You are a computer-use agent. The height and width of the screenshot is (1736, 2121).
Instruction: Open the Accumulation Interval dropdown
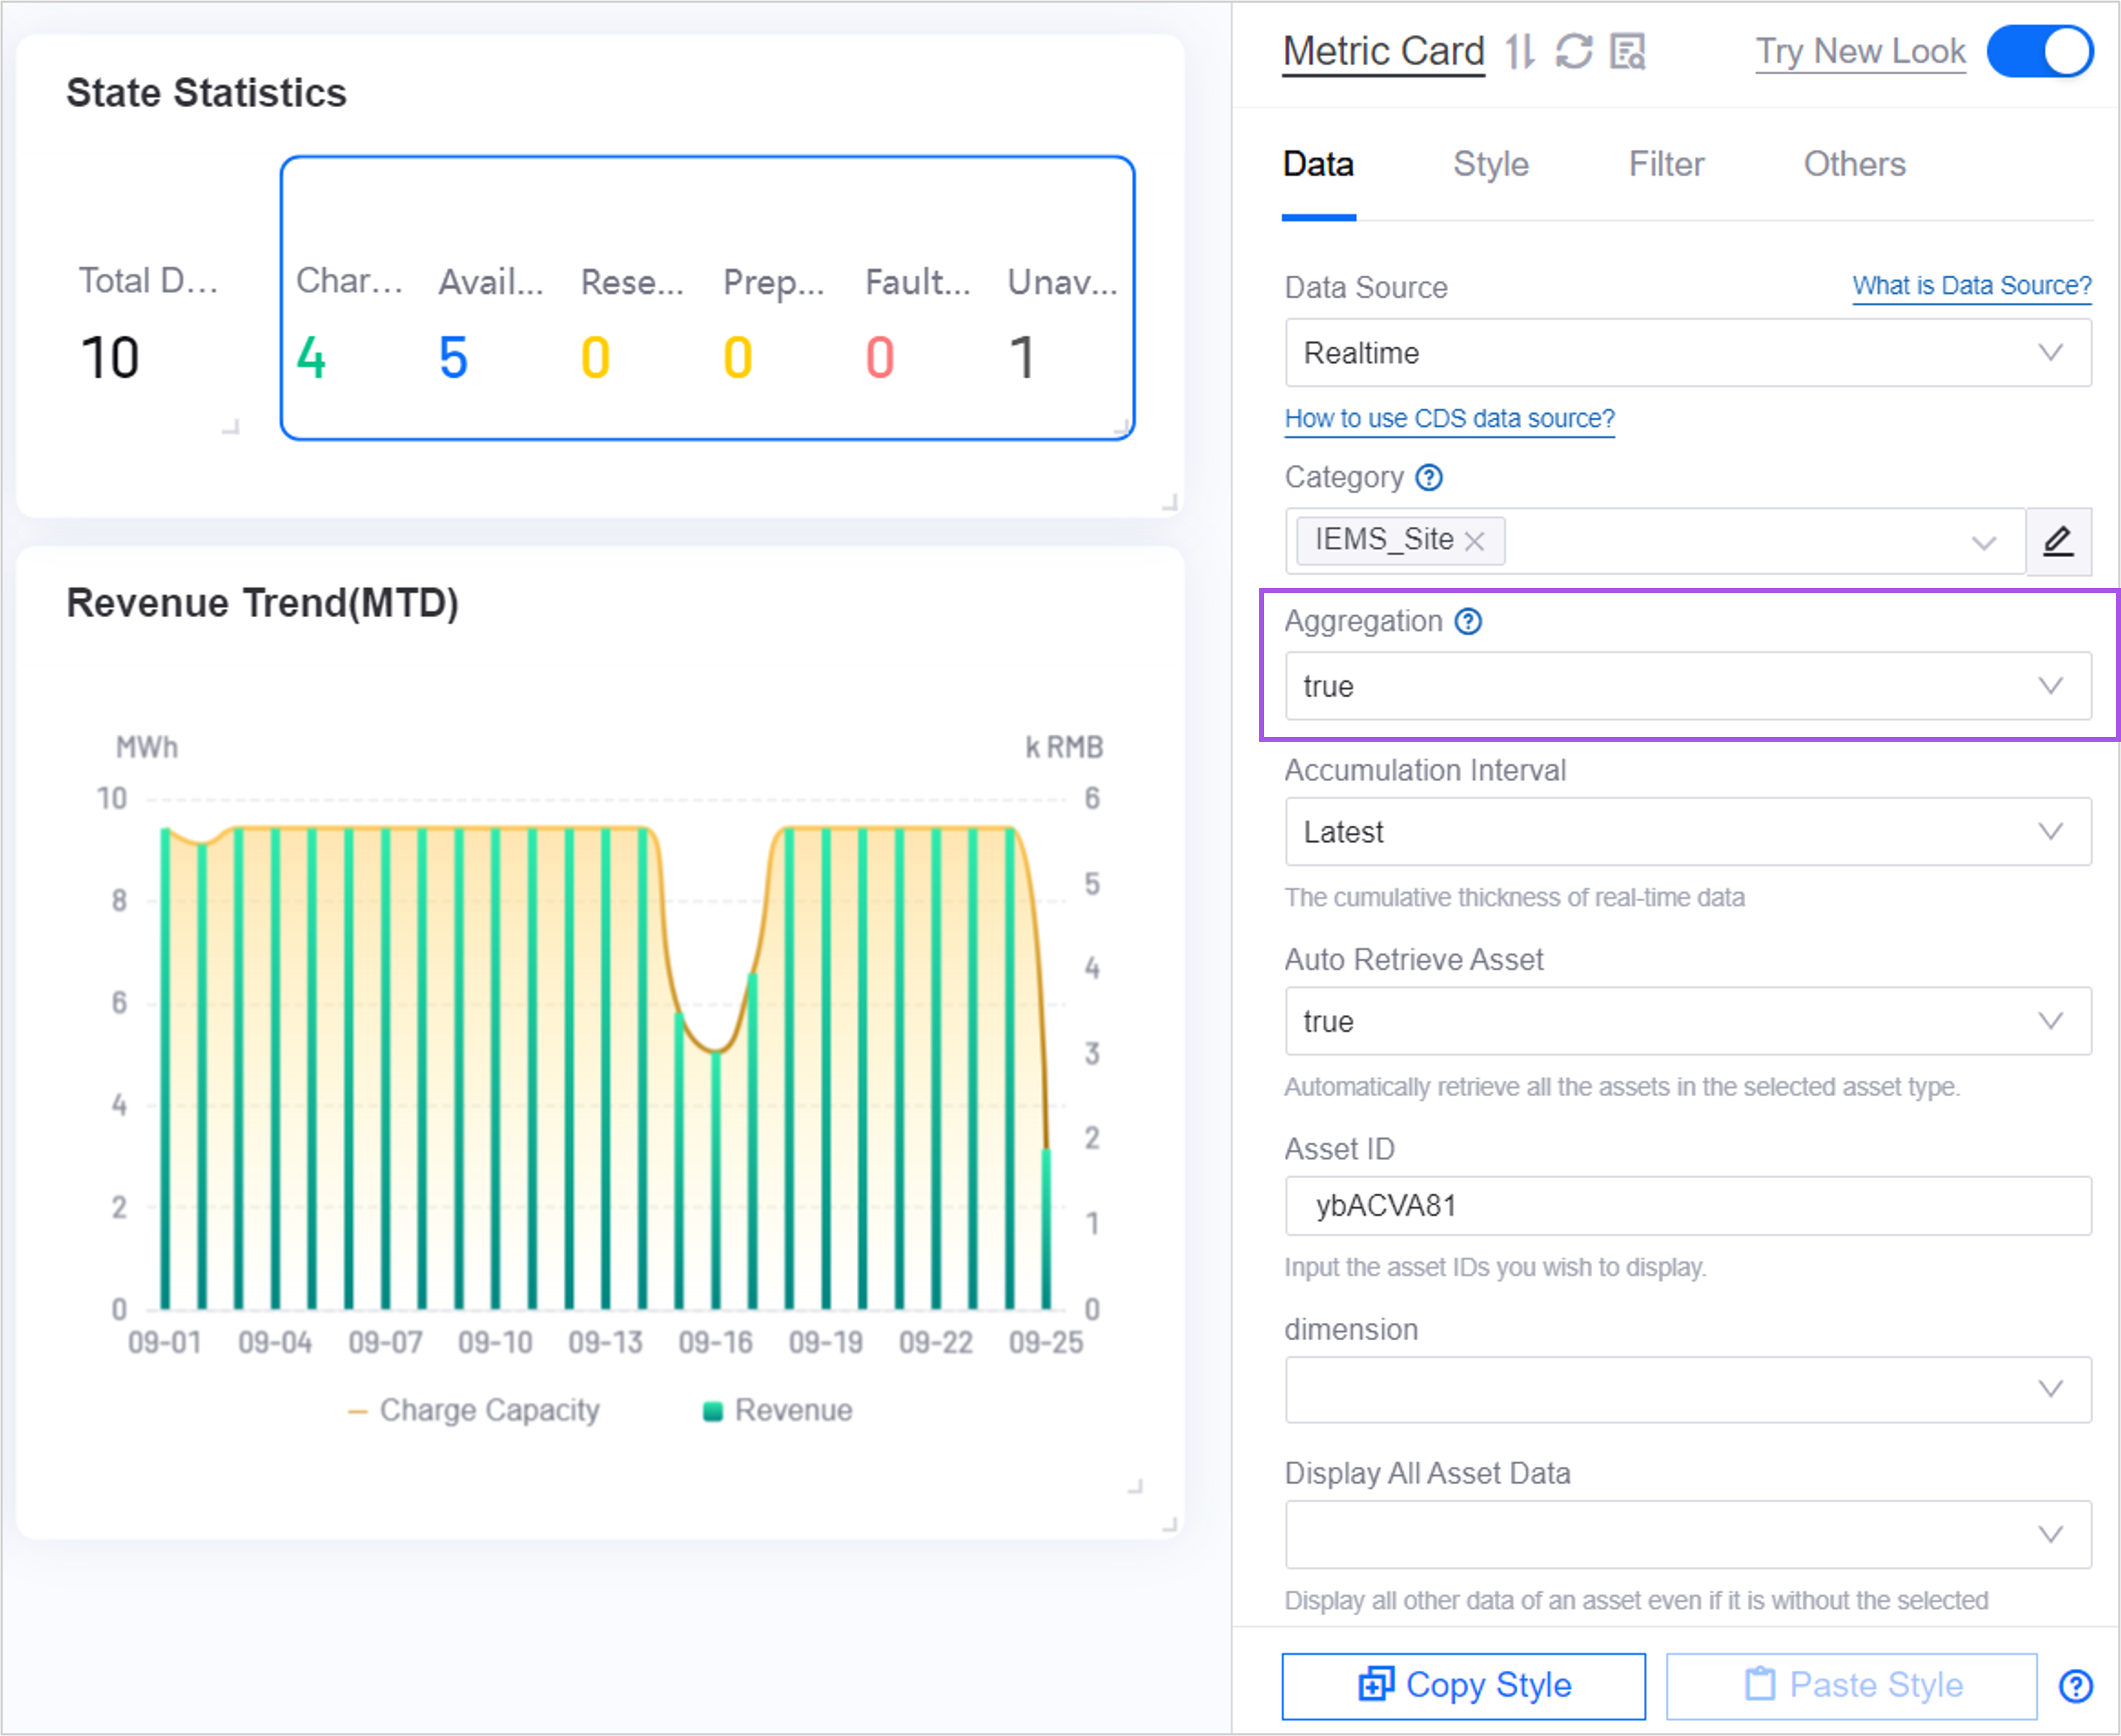pyautogui.click(x=1687, y=832)
